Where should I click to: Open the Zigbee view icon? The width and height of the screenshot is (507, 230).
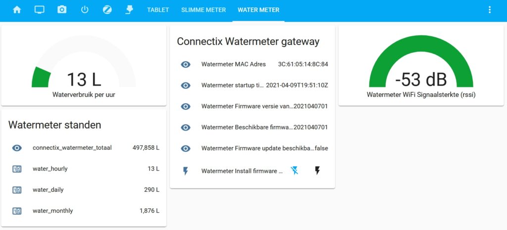(107, 10)
